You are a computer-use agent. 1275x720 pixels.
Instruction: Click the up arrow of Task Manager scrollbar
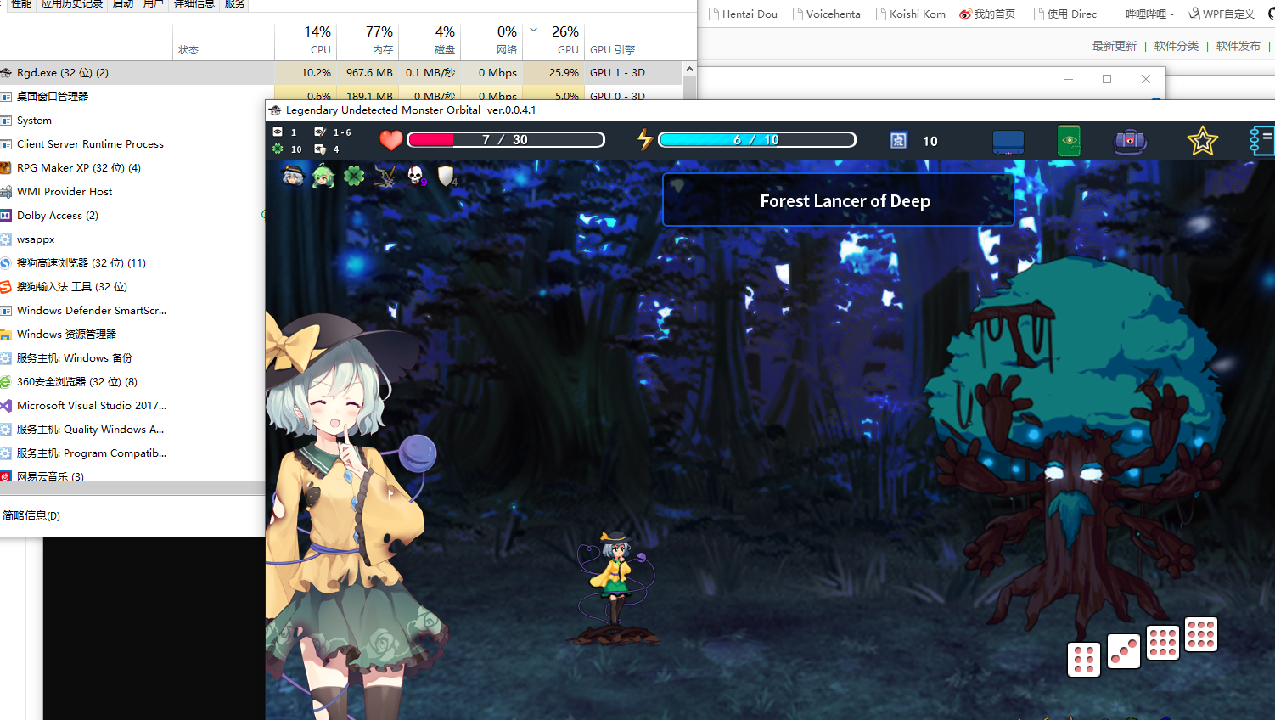689,69
